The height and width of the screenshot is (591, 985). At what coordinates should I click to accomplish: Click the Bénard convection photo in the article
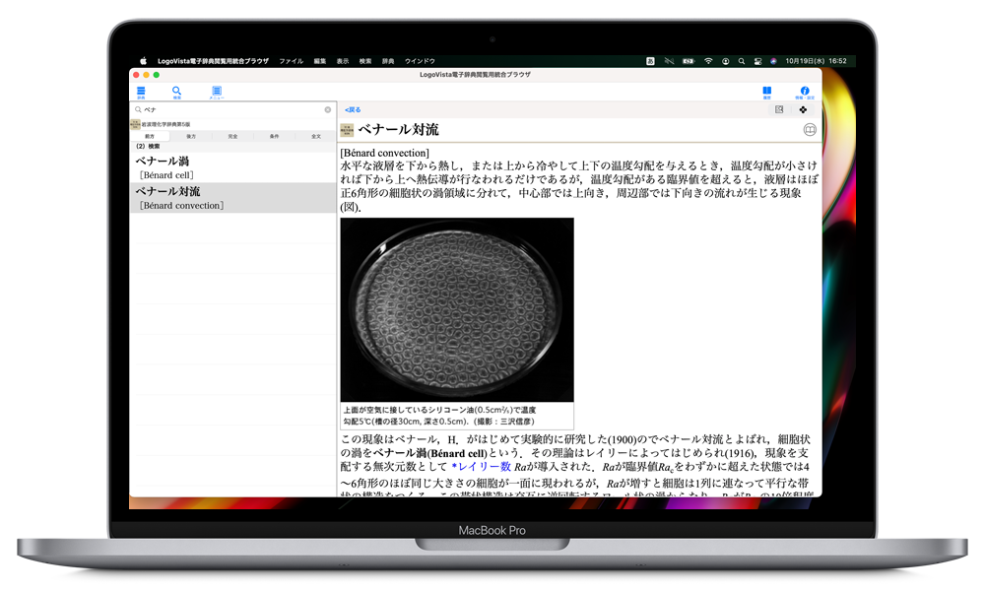point(457,309)
